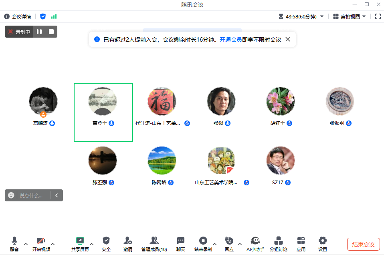Click the blue info icon in banner
Viewport: 384px width, 255px height.
point(97,39)
